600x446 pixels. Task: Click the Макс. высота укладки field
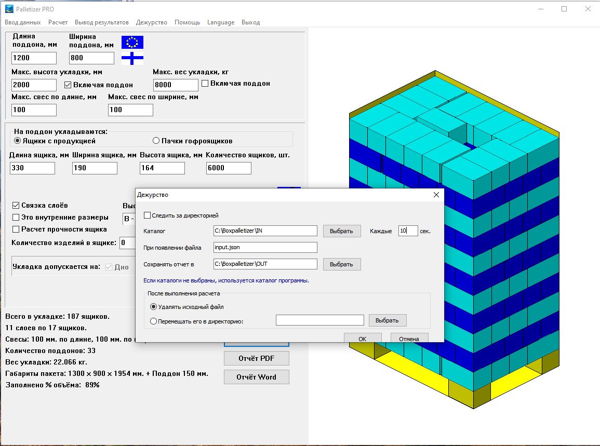pos(34,85)
